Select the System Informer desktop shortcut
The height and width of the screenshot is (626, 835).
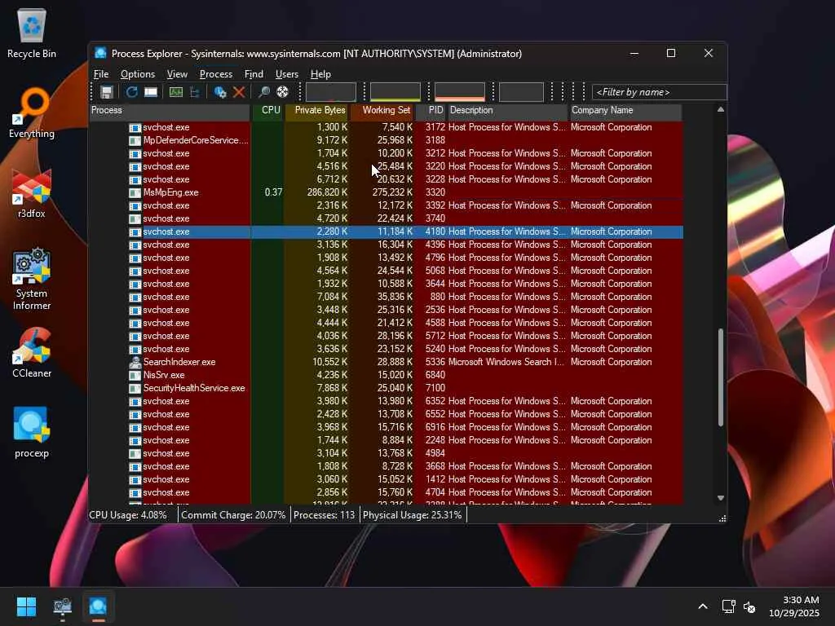tap(32, 279)
